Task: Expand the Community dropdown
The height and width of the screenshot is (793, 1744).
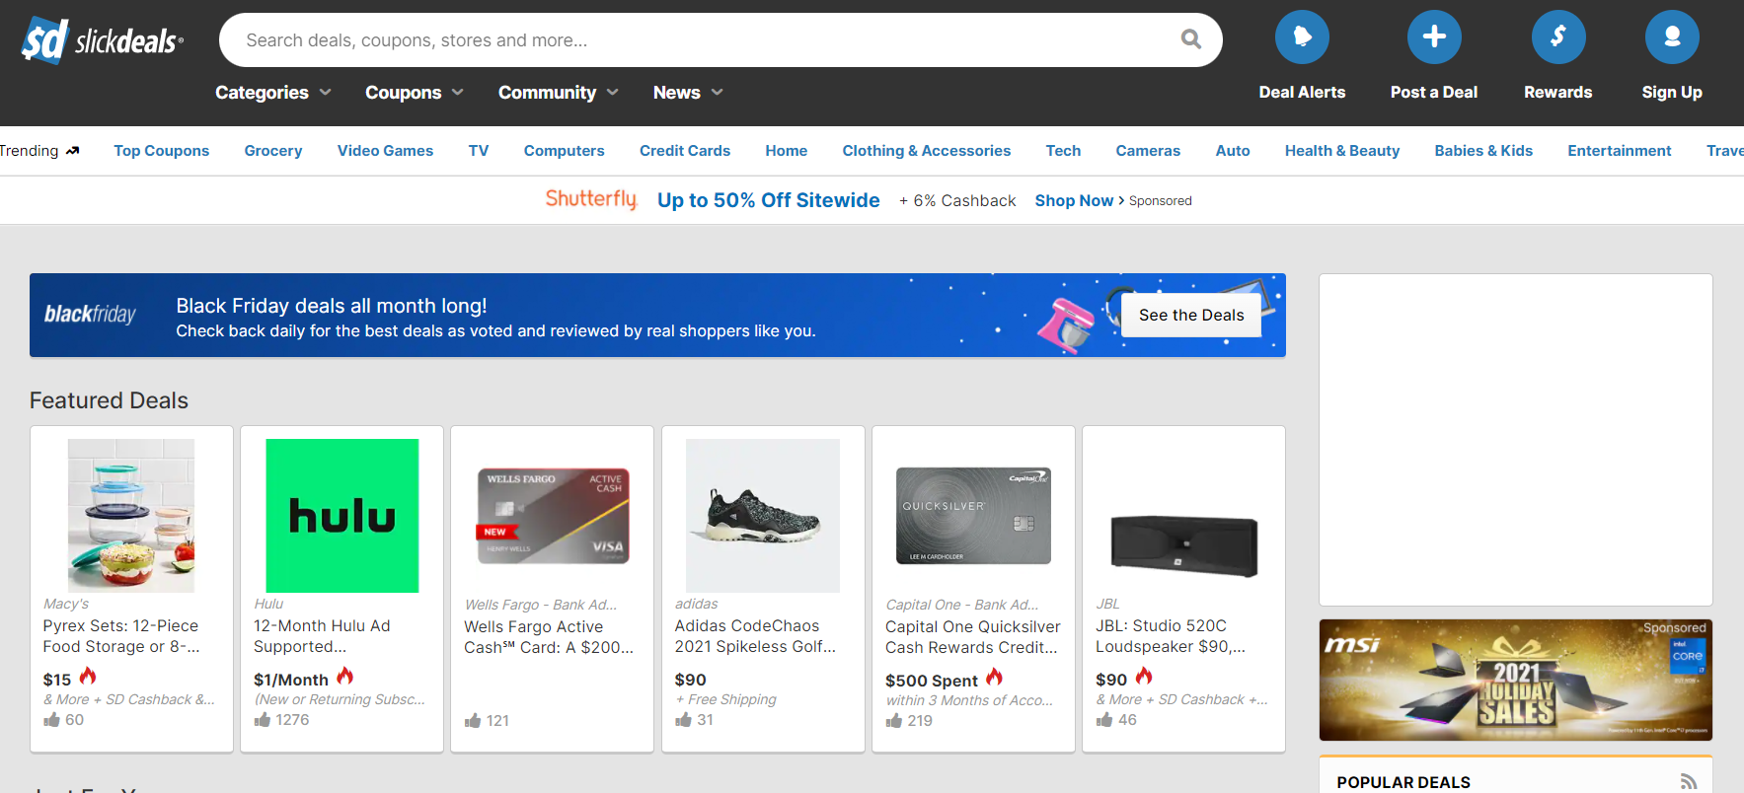Action: click(559, 92)
